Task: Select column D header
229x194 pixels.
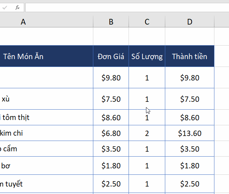Action: point(190,22)
